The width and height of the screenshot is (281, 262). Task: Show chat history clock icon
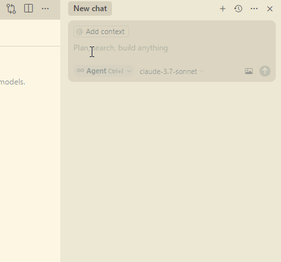click(x=238, y=9)
